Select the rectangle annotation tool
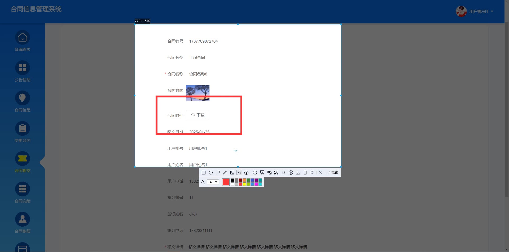The image size is (509, 252). click(204, 173)
